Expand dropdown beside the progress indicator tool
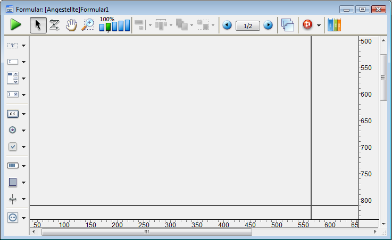392x240 pixels. click(x=24, y=166)
